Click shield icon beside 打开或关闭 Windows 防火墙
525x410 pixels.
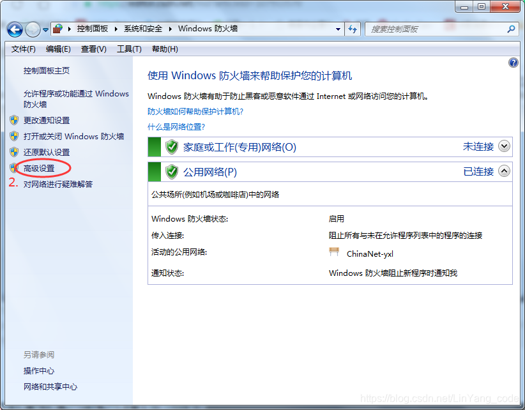pos(14,136)
